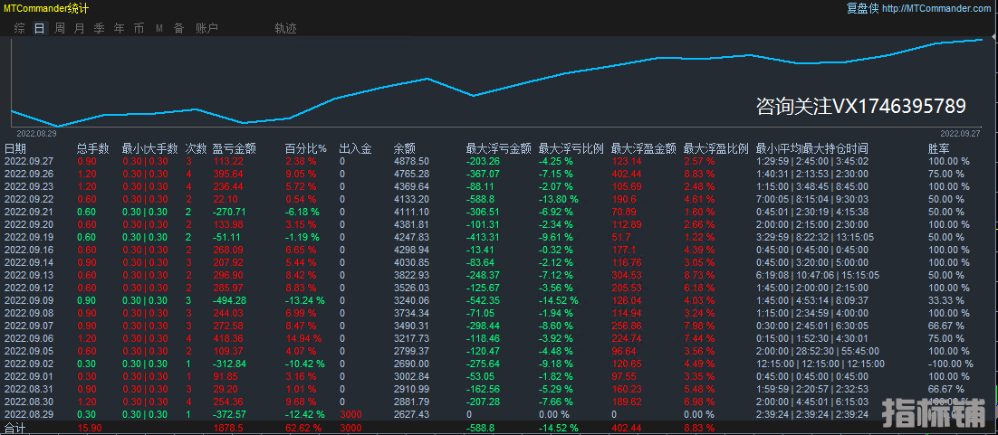Click the 4878.50 balance cell
This screenshot has width=998, height=435.
point(411,162)
